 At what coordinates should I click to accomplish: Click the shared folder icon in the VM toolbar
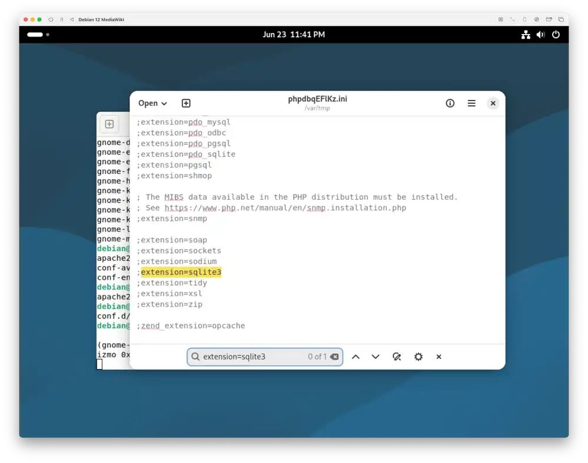(x=549, y=19)
